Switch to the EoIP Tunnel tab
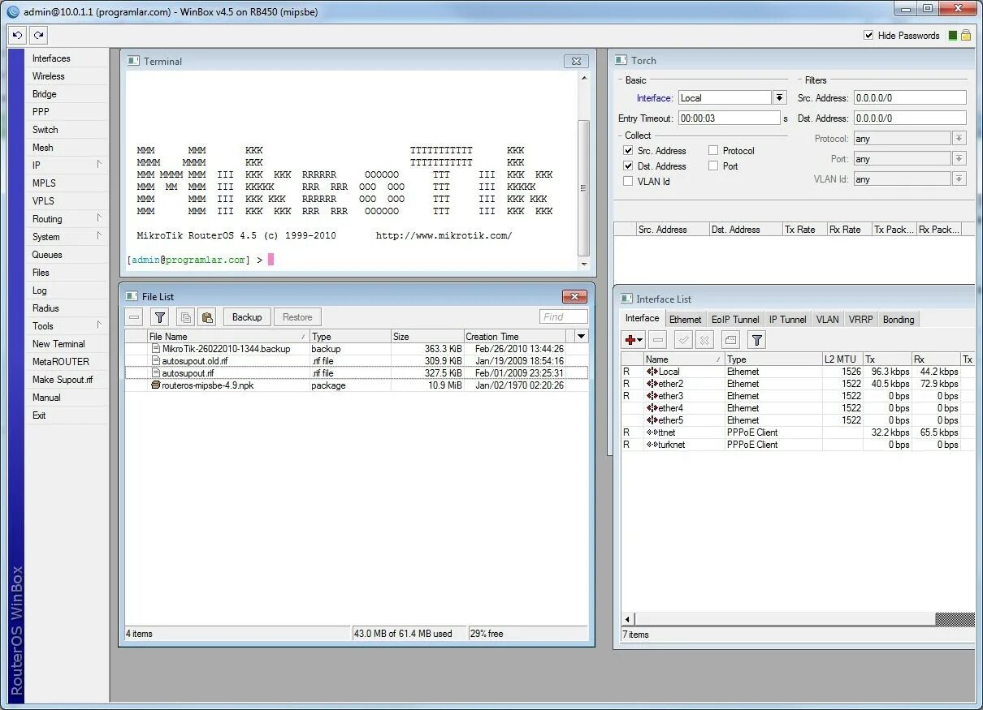 pos(735,319)
